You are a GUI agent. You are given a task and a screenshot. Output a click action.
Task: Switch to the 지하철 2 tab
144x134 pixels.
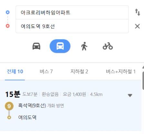79,72
